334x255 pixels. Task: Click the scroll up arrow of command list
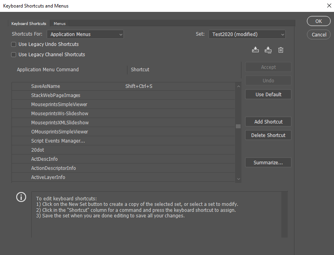pos(239,86)
